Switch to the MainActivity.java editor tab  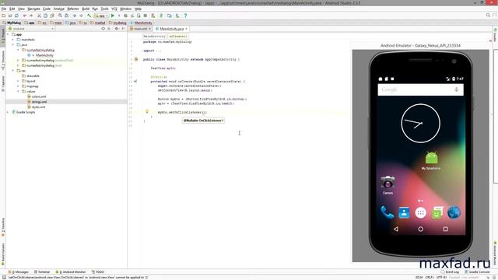171,29
